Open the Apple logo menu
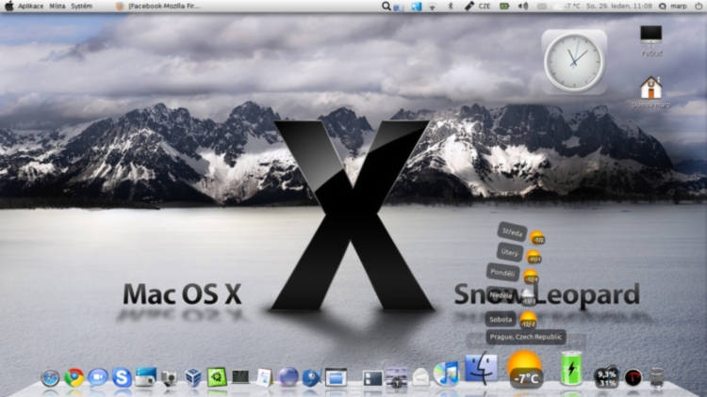Viewport: 707px width, 397px height. (8, 6)
